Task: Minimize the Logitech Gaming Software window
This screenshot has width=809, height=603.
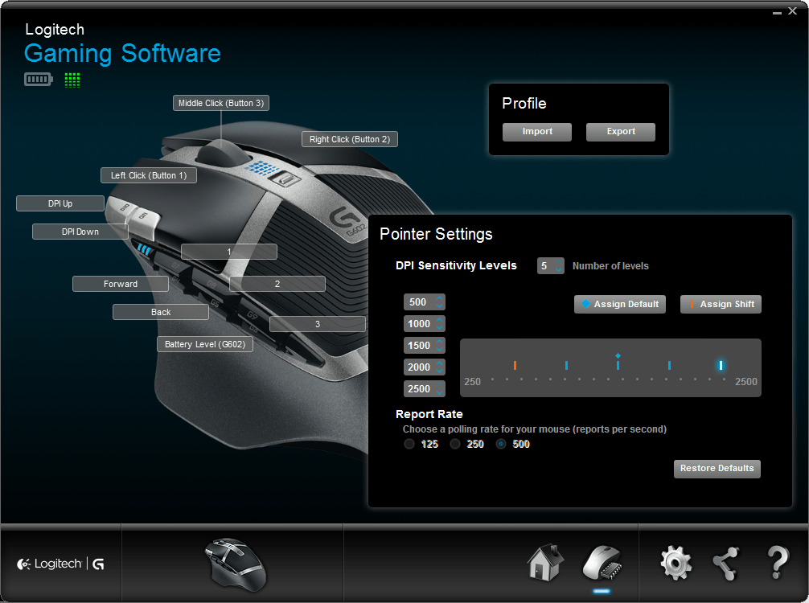Action: [x=777, y=12]
